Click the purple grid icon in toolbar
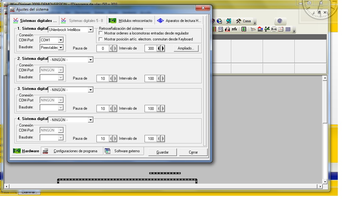Image resolution: width=362 pixels, height=203 pixels. point(288,29)
